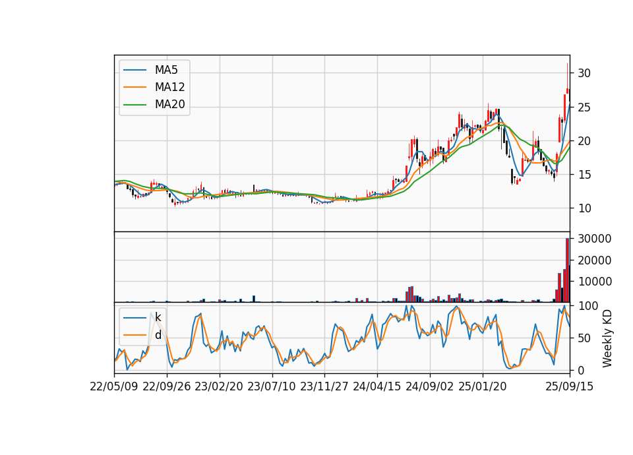Click the KD axis value 50
633x455 pixels.
pos(584,338)
